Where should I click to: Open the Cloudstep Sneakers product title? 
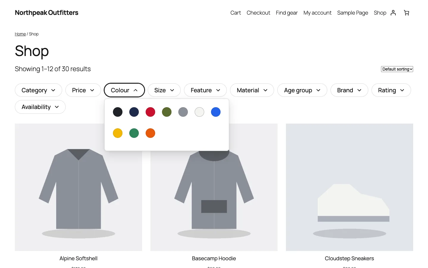350,258
